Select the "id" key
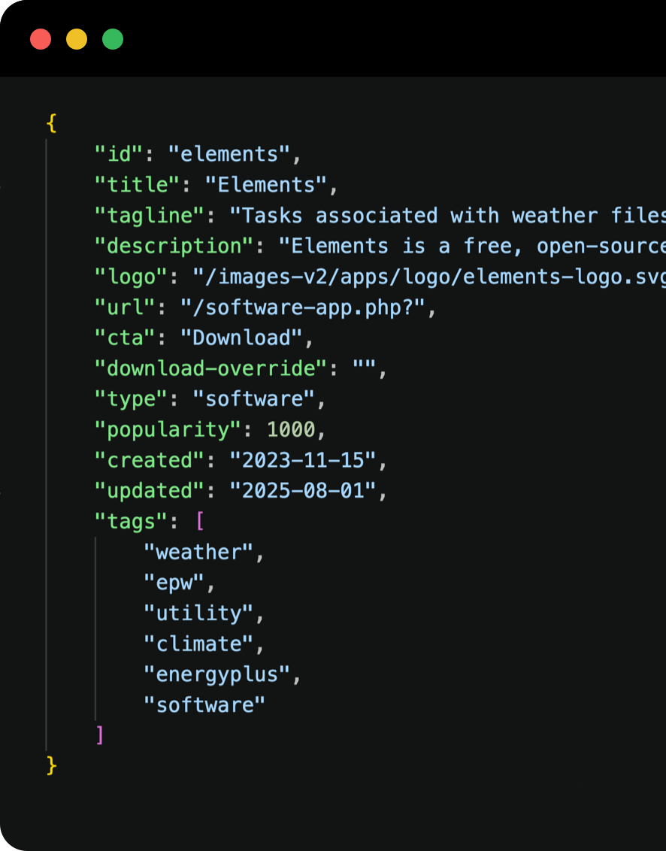This screenshot has width=666, height=851. (x=119, y=154)
